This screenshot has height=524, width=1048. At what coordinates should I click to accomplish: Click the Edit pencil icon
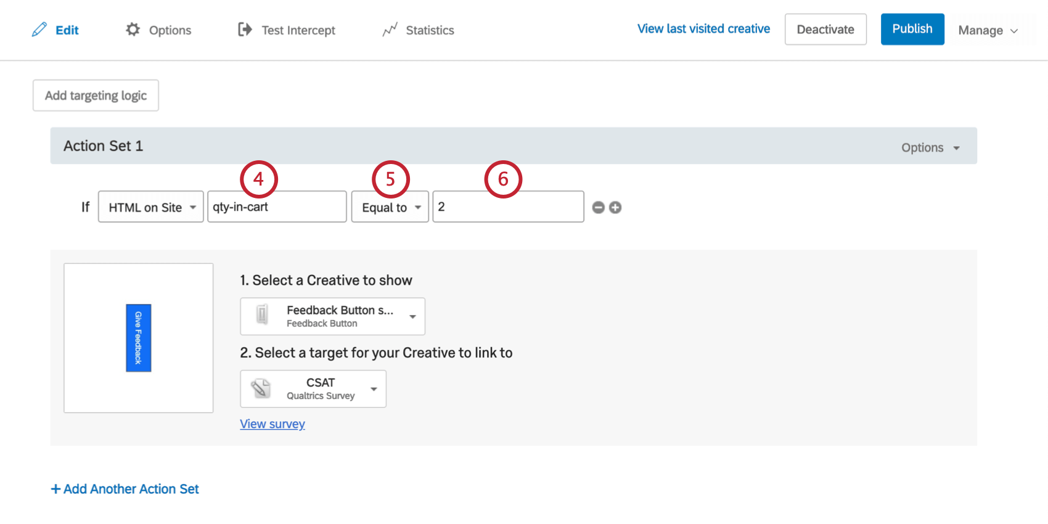click(39, 30)
